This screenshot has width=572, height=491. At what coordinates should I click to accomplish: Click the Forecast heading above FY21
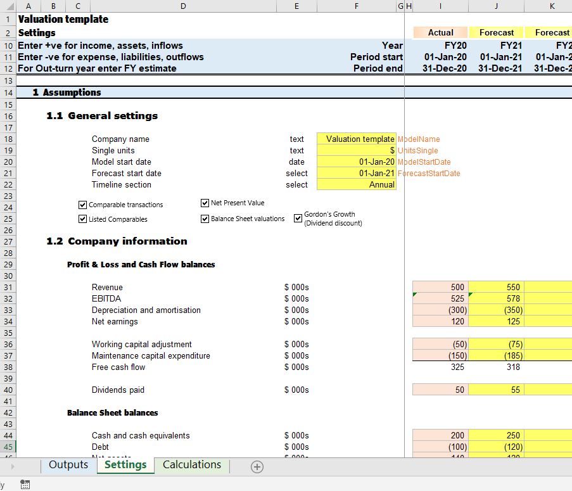(x=496, y=32)
